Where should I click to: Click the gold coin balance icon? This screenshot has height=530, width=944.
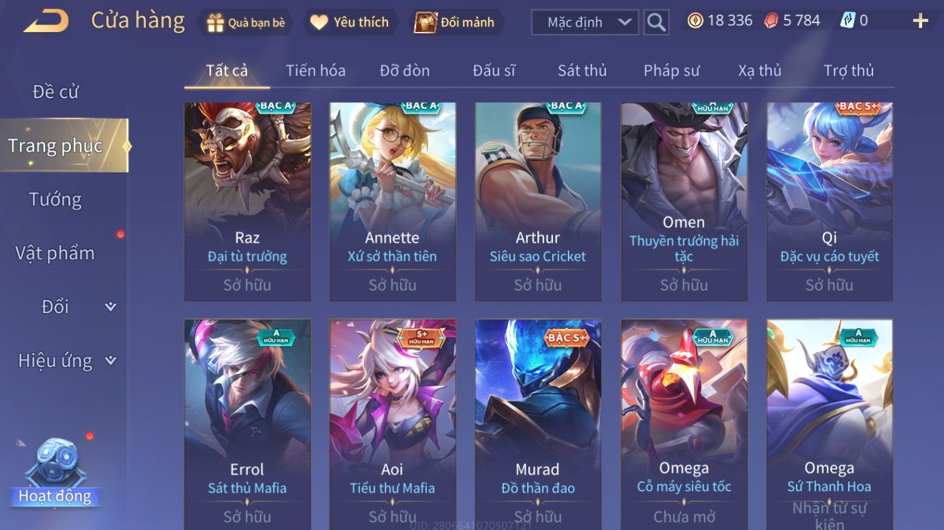[x=695, y=21]
